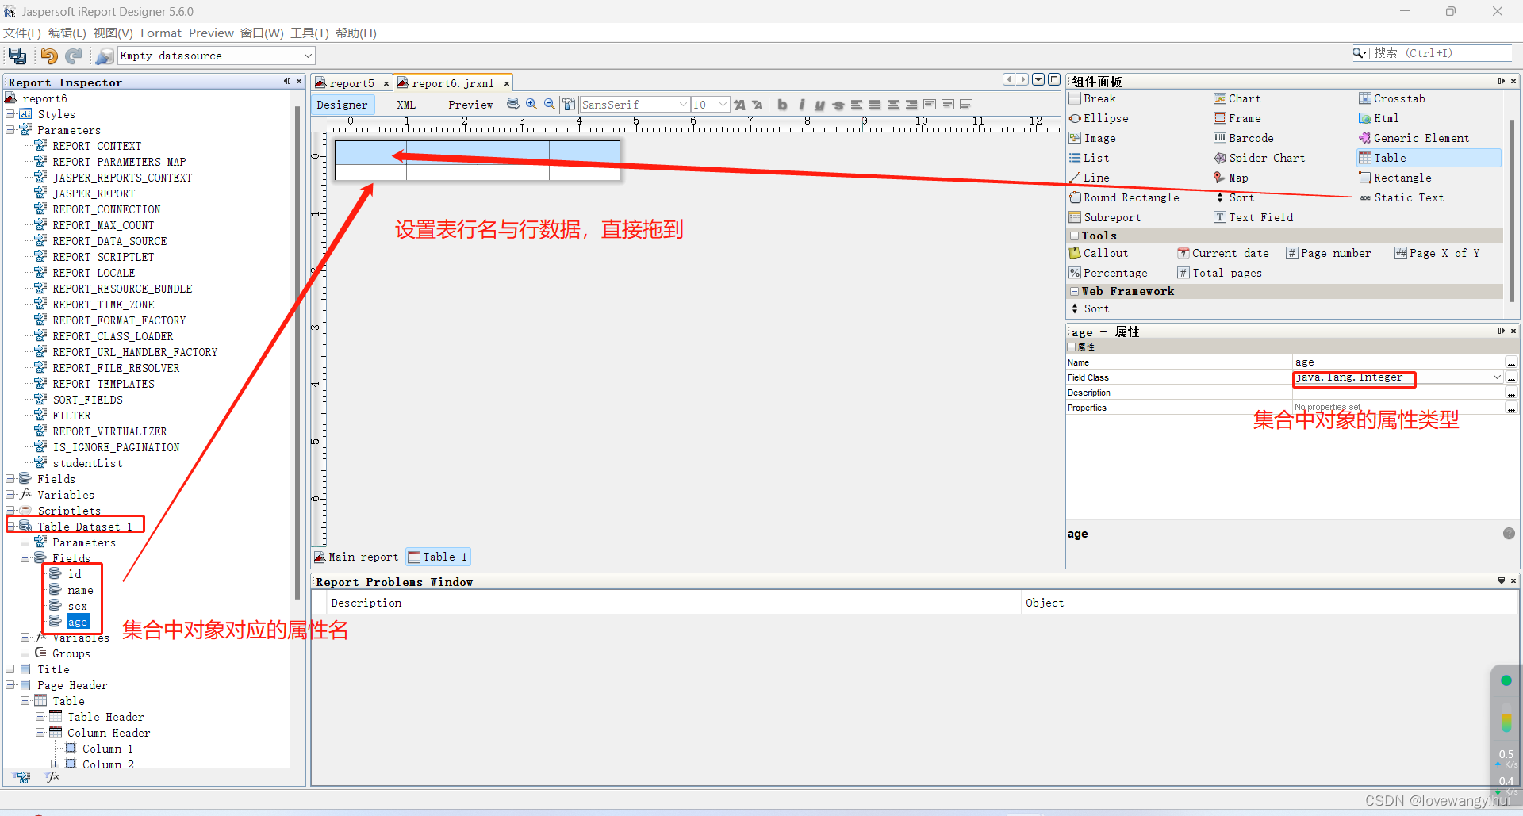Select the Page number tool
1523x816 pixels.
click(x=1329, y=253)
